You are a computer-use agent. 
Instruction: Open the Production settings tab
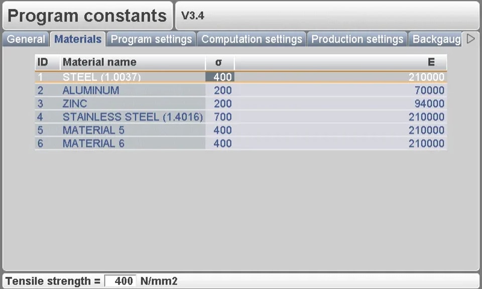coord(357,39)
